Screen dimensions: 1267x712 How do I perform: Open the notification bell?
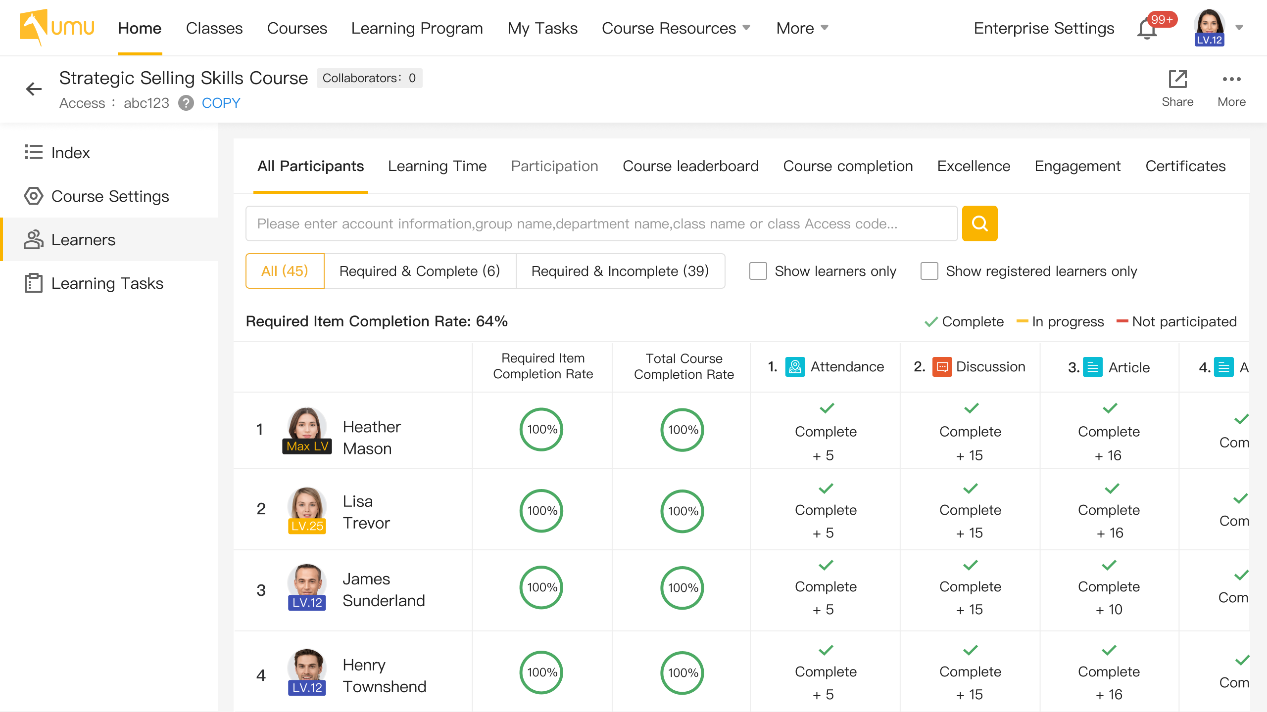click(x=1147, y=29)
